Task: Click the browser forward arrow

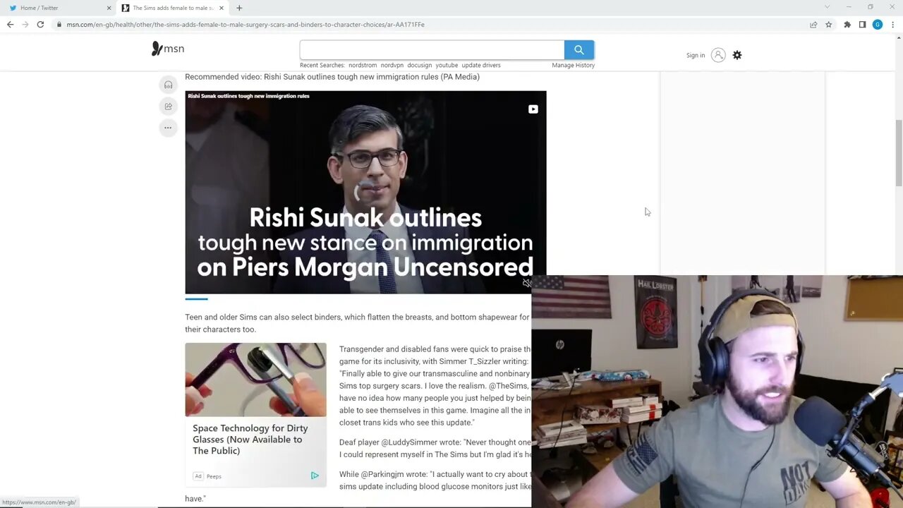Action: pyautogui.click(x=25, y=24)
